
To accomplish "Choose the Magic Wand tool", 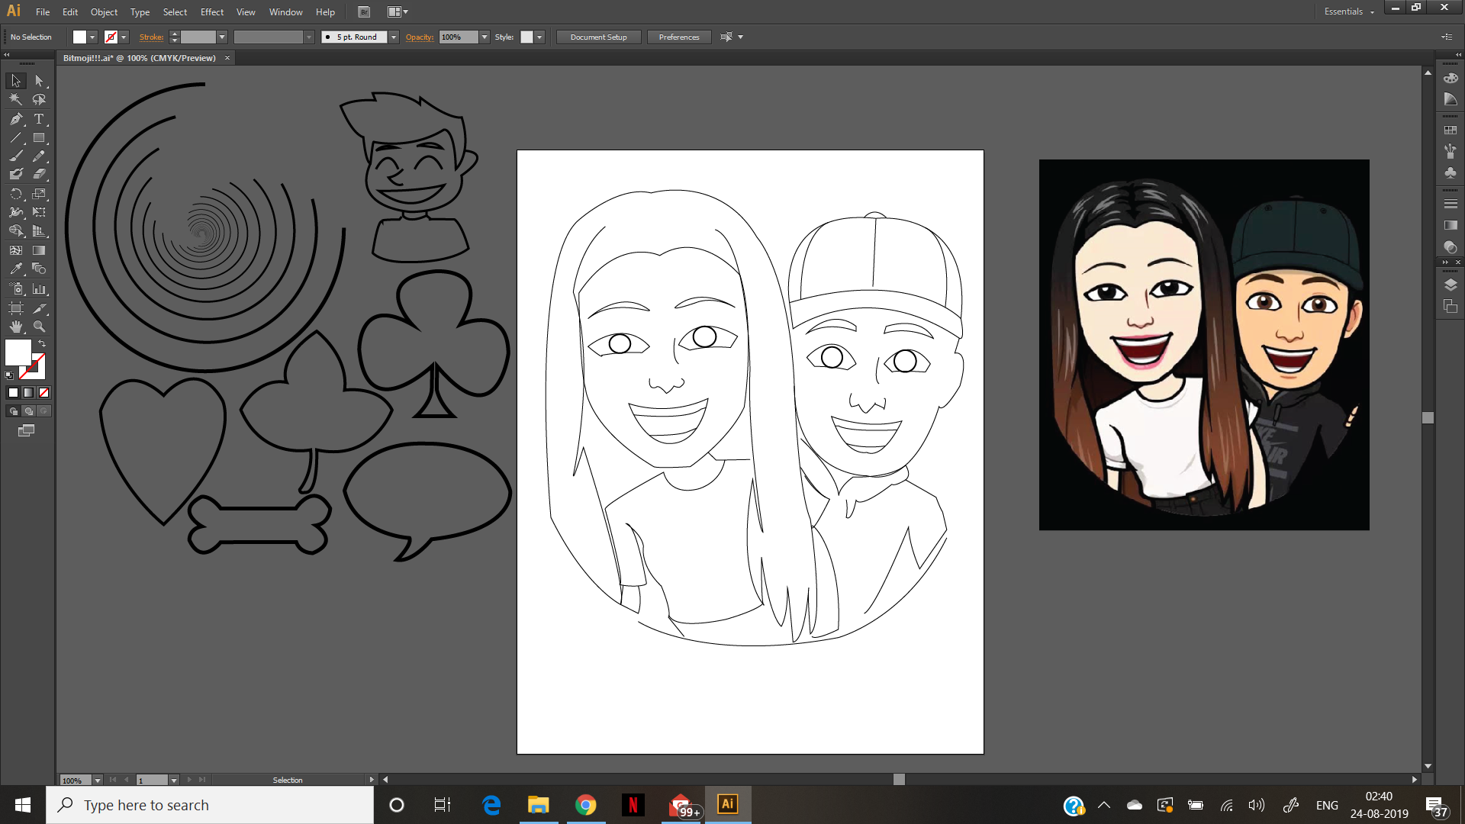I will coord(16,99).
